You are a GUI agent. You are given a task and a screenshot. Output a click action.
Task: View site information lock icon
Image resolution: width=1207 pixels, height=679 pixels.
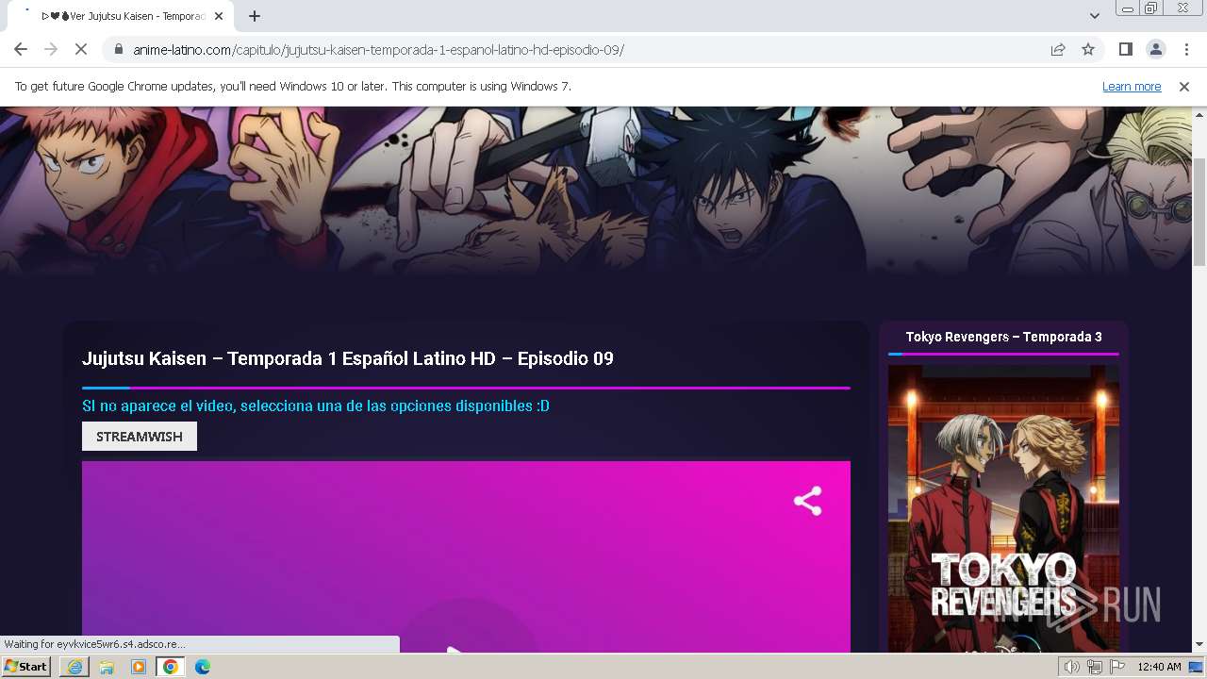pos(119,50)
